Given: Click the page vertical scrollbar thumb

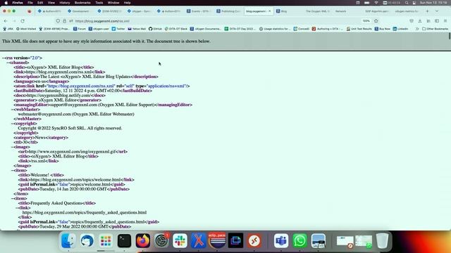Looking at the screenshot, I should 450,36.
